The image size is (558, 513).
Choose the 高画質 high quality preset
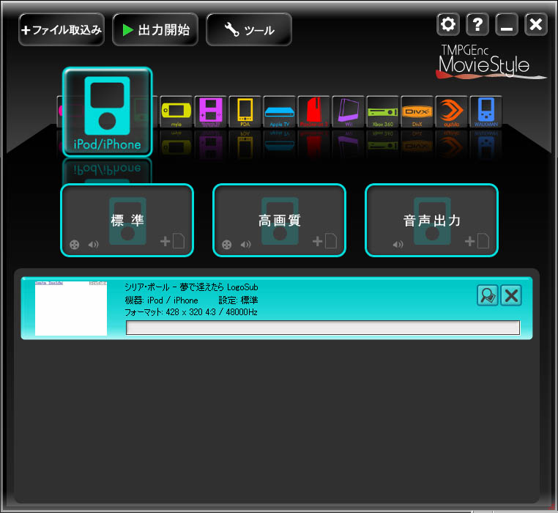click(x=279, y=220)
